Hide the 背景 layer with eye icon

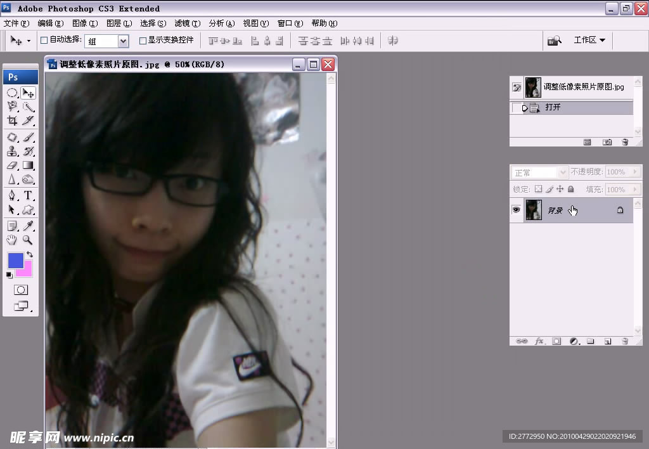pyautogui.click(x=516, y=209)
